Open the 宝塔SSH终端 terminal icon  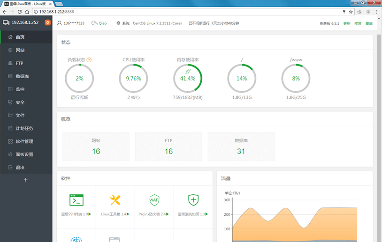pos(76,200)
